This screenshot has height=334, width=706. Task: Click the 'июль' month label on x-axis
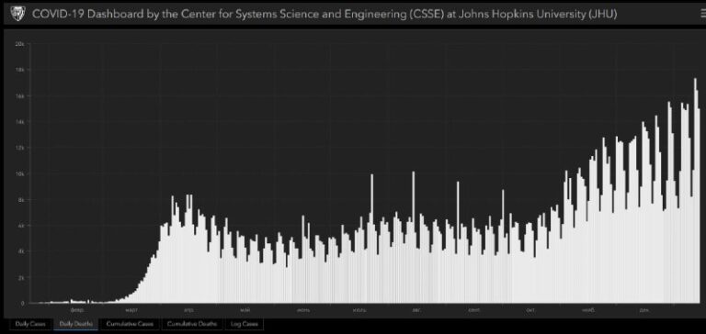[x=359, y=310]
